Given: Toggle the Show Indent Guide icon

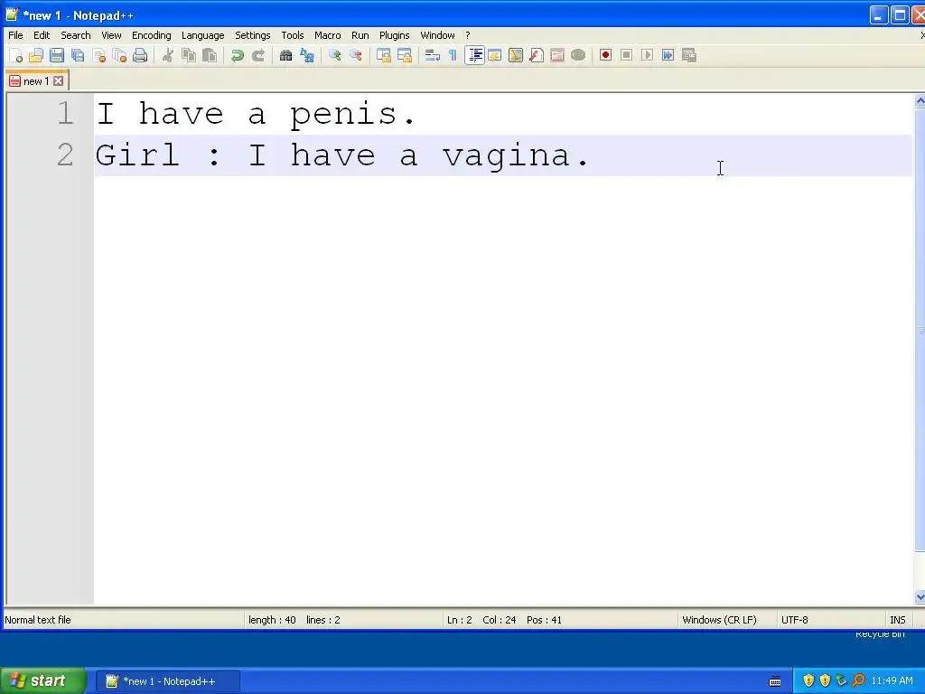Looking at the screenshot, I should click(x=474, y=55).
